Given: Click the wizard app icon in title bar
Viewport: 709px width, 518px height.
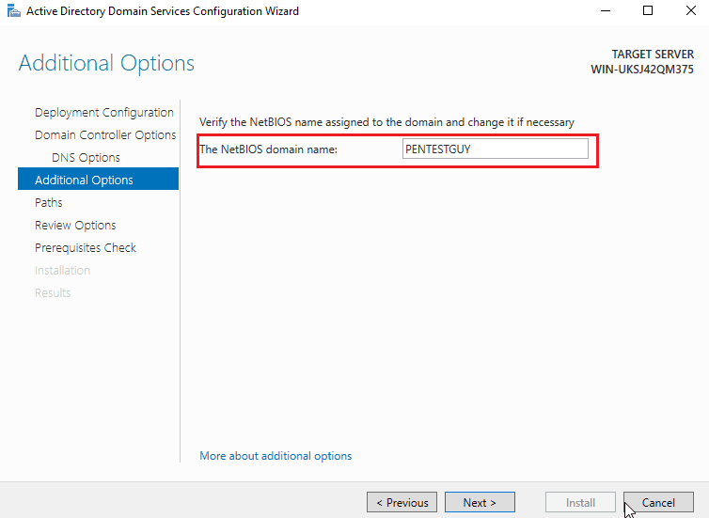Looking at the screenshot, I should [x=14, y=11].
